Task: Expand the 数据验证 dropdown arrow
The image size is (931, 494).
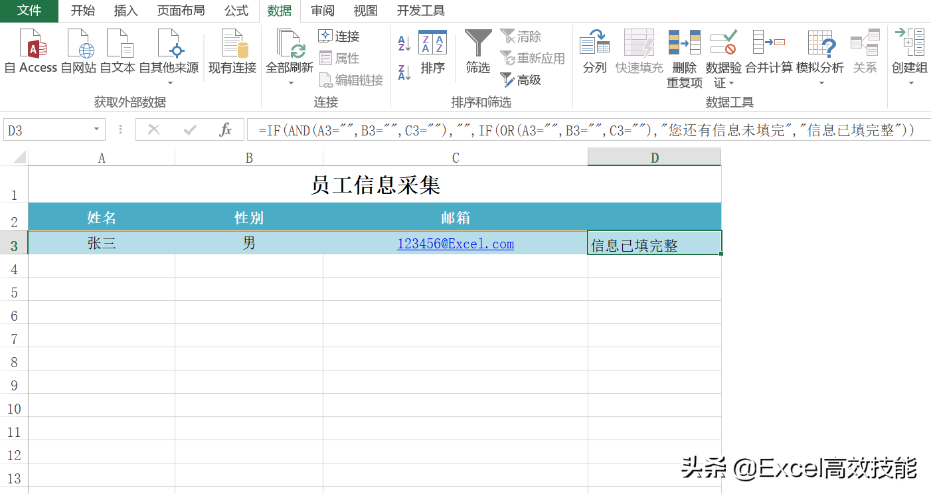Action: (732, 83)
